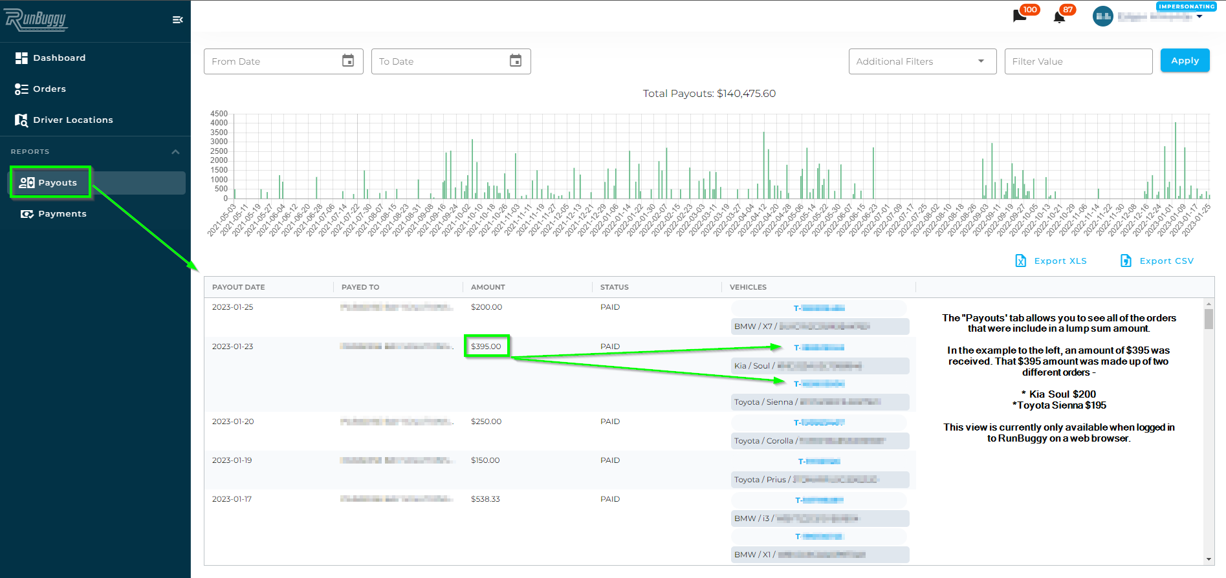Select the 2023-01-25 payout date
1226x578 pixels.
233,307
